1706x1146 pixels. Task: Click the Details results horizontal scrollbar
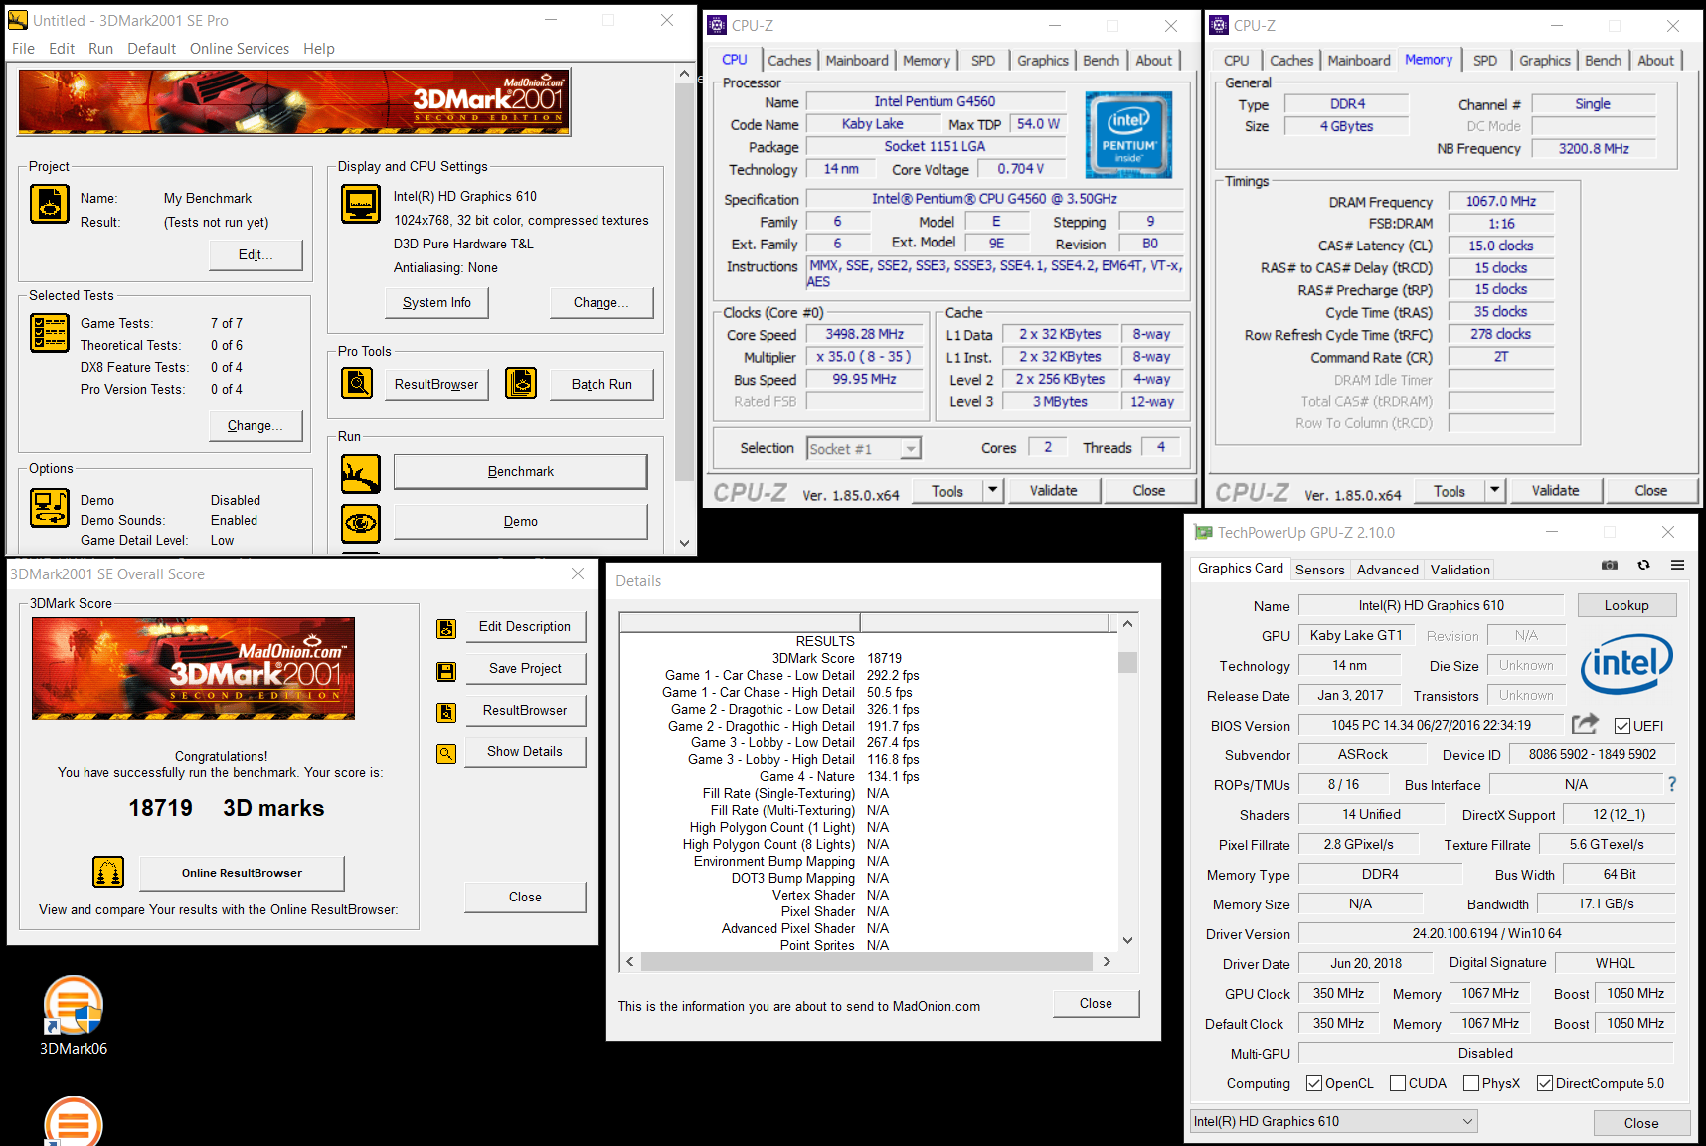pyautogui.click(x=868, y=961)
